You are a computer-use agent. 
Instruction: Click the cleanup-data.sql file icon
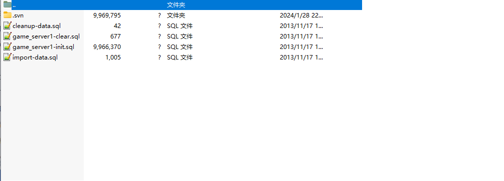(x=8, y=25)
